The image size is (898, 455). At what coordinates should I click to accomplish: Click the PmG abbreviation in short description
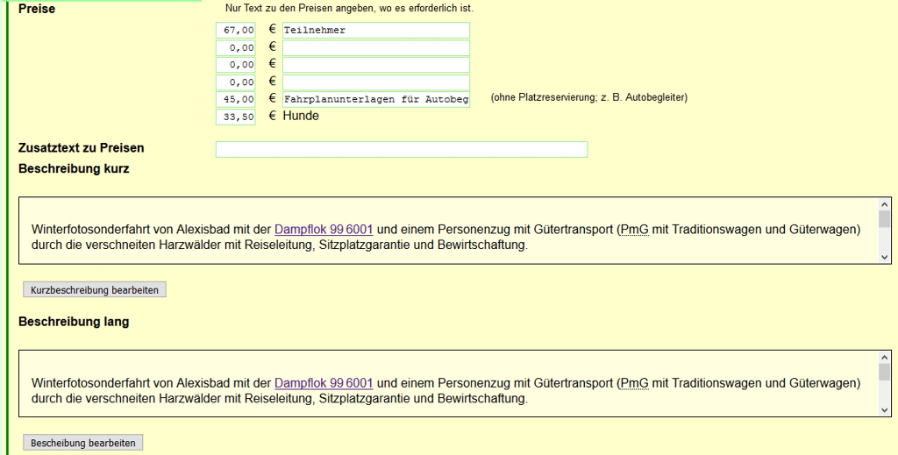pos(634,230)
